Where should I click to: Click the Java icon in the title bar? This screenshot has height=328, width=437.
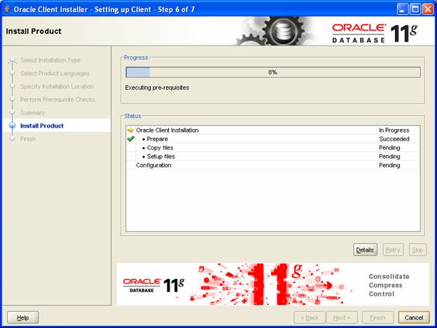[x=7, y=9]
